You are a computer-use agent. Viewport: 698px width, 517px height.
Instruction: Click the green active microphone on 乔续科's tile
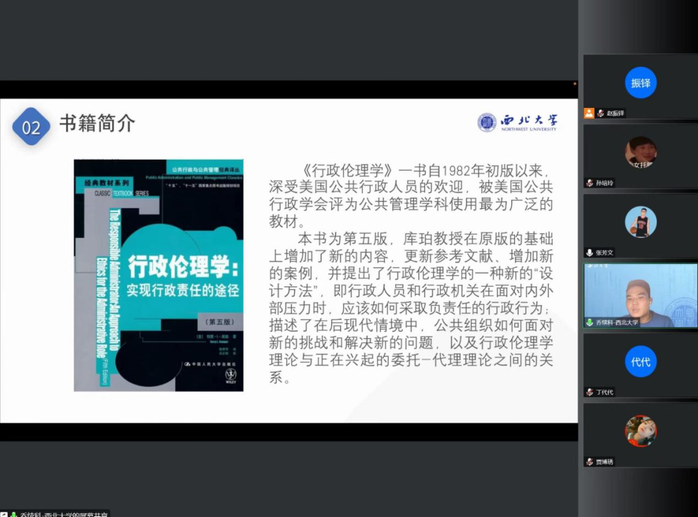589,322
